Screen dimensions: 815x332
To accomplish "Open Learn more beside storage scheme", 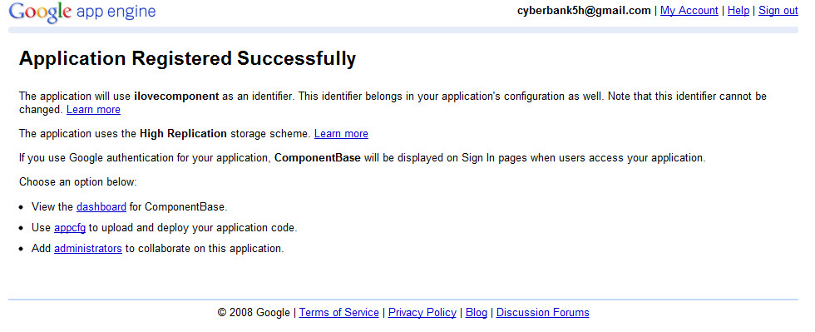I will [x=341, y=134].
